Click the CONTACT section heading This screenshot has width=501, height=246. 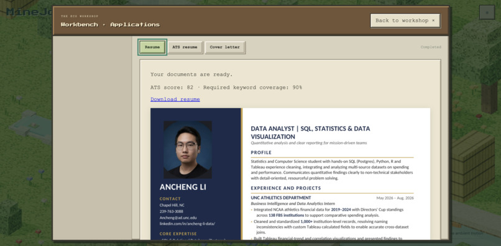click(170, 199)
